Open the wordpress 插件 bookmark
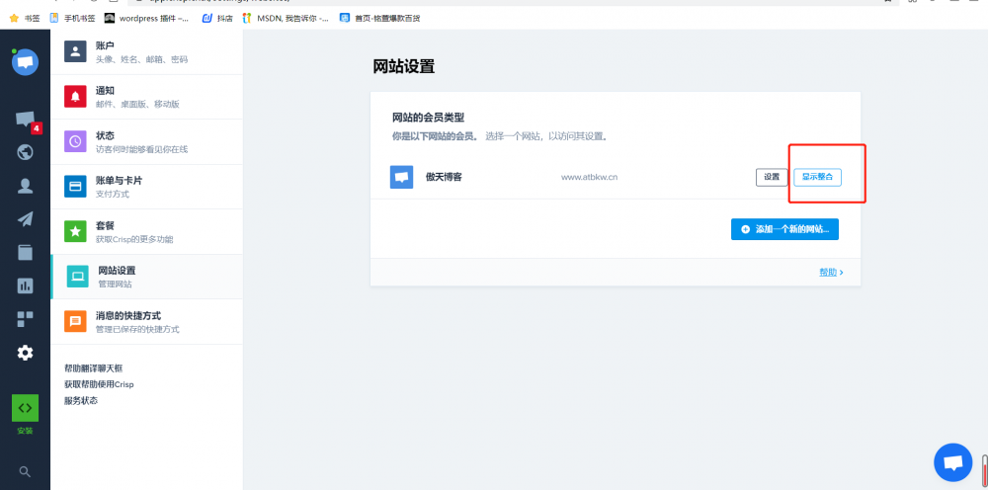This screenshot has width=988, height=490. [x=147, y=18]
